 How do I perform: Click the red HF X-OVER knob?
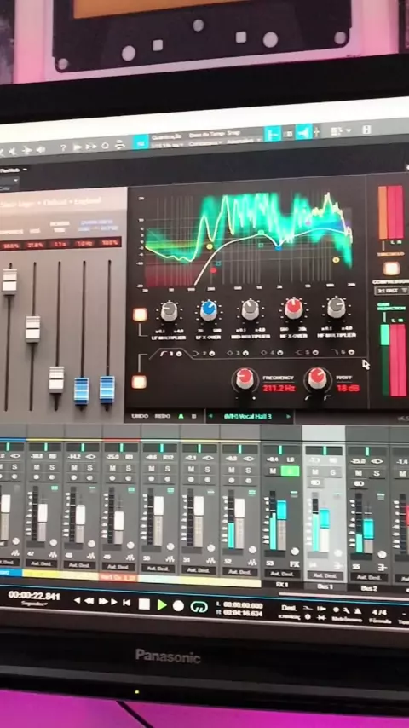[293, 309]
